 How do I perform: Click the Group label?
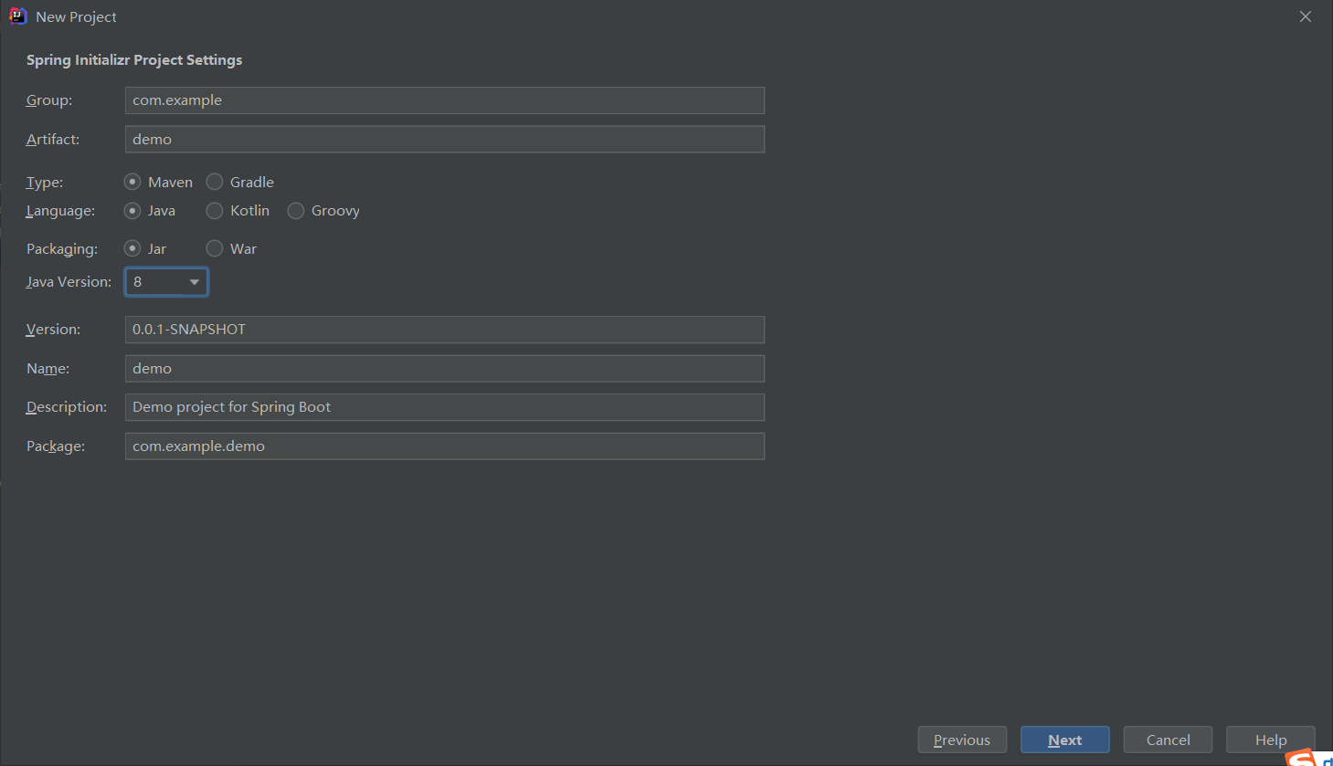coord(49,100)
